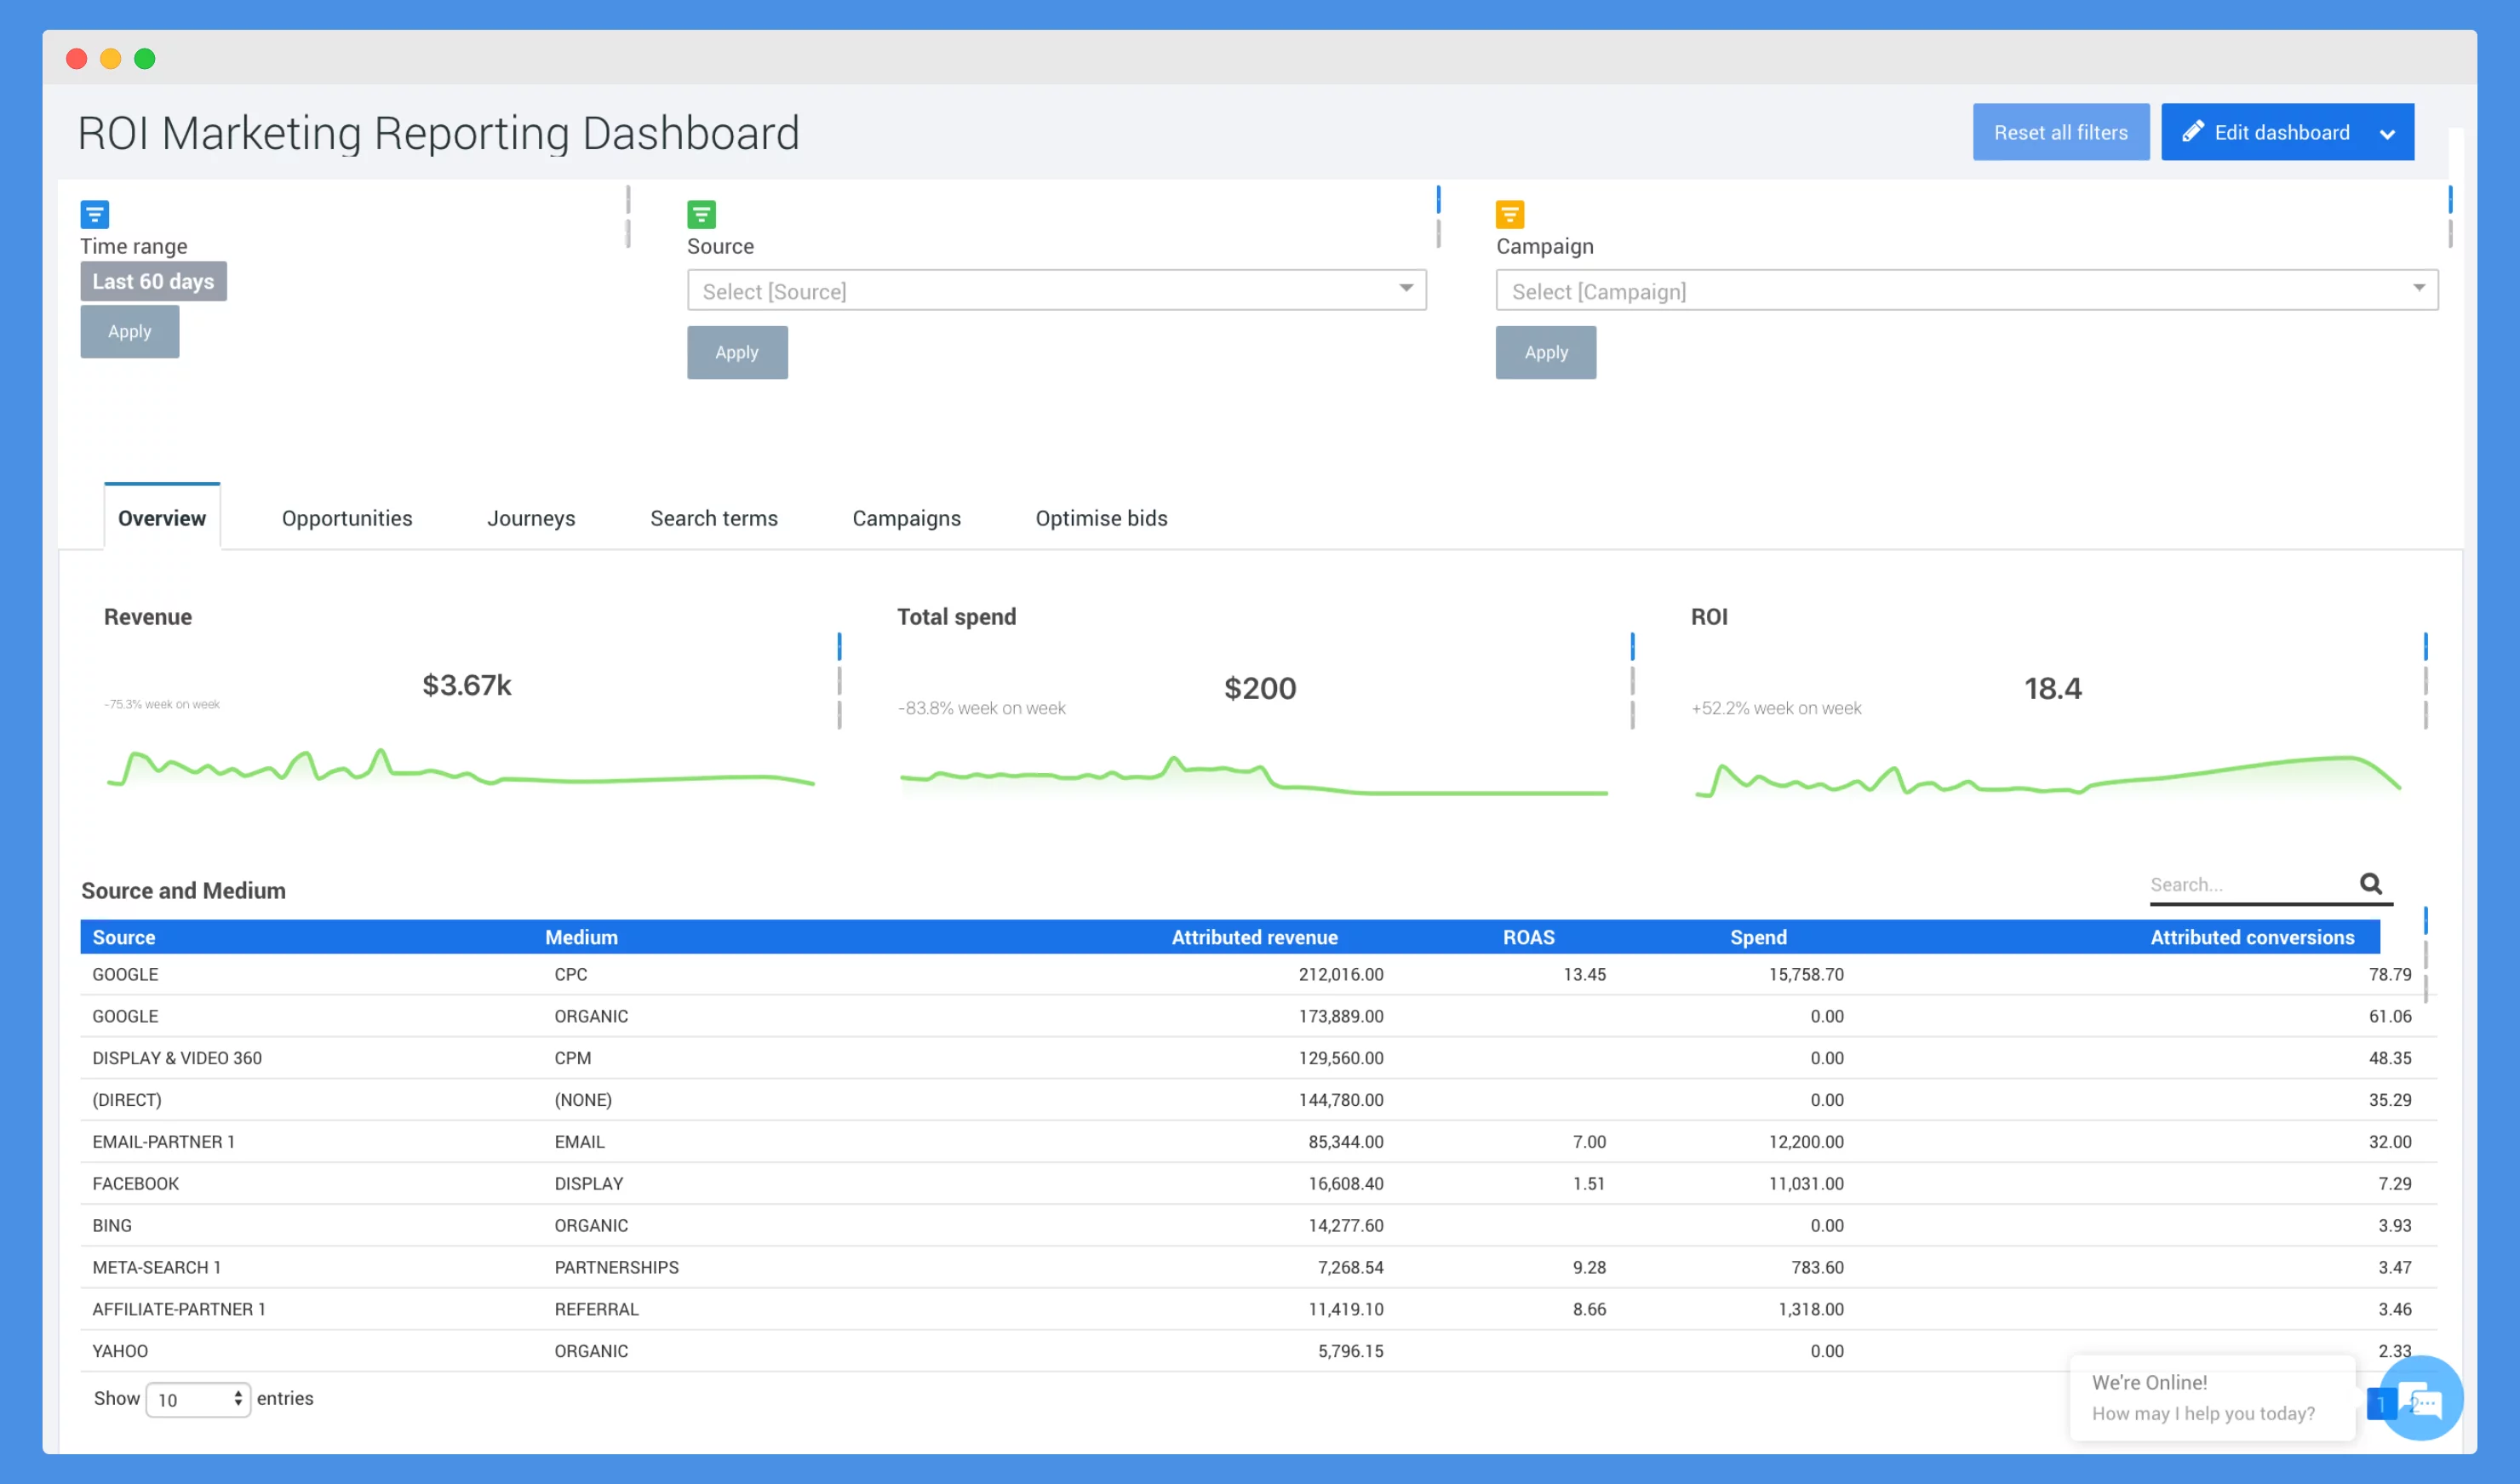Click the $3.67k revenue value
Viewport: 2520px width, 1484px height.
coord(466,685)
